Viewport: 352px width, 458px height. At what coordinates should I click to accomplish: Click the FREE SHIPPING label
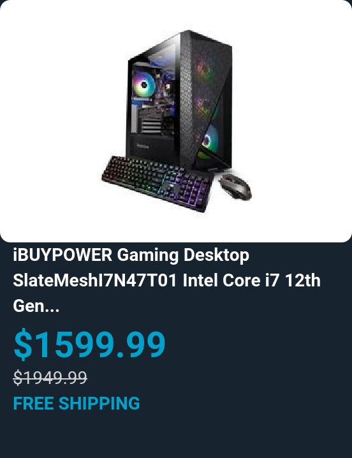[x=77, y=403]
